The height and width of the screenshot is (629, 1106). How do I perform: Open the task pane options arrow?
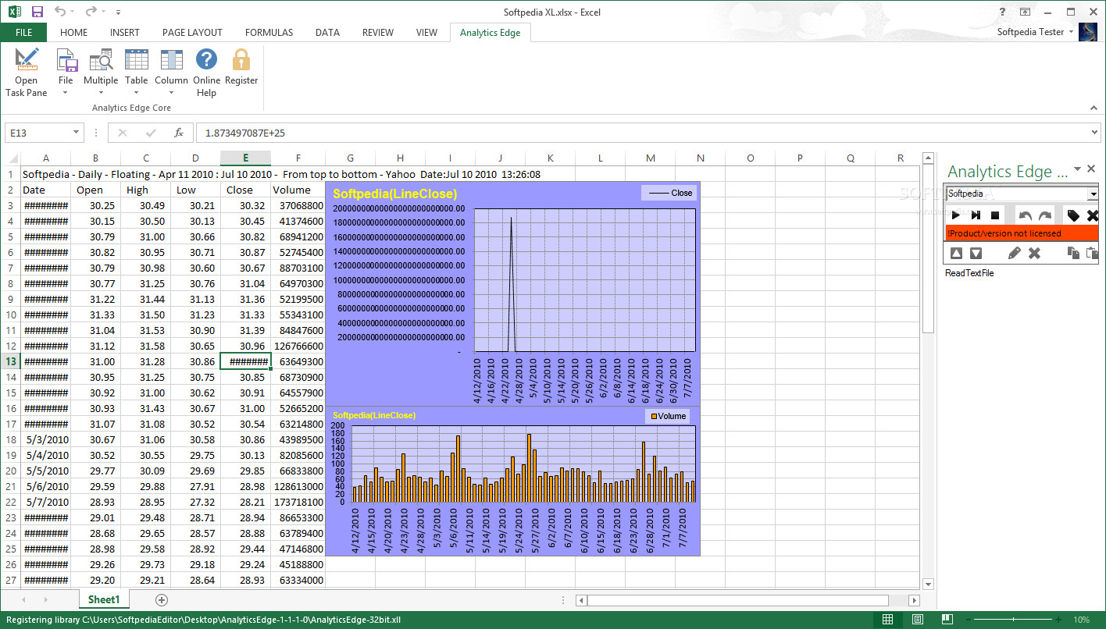point(1077,169)
